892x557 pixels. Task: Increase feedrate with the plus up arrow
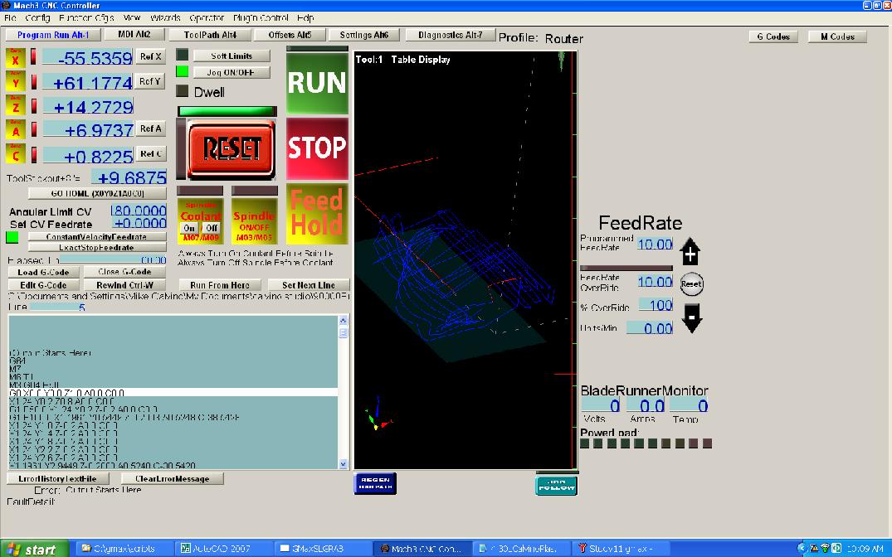click(690, 251)
